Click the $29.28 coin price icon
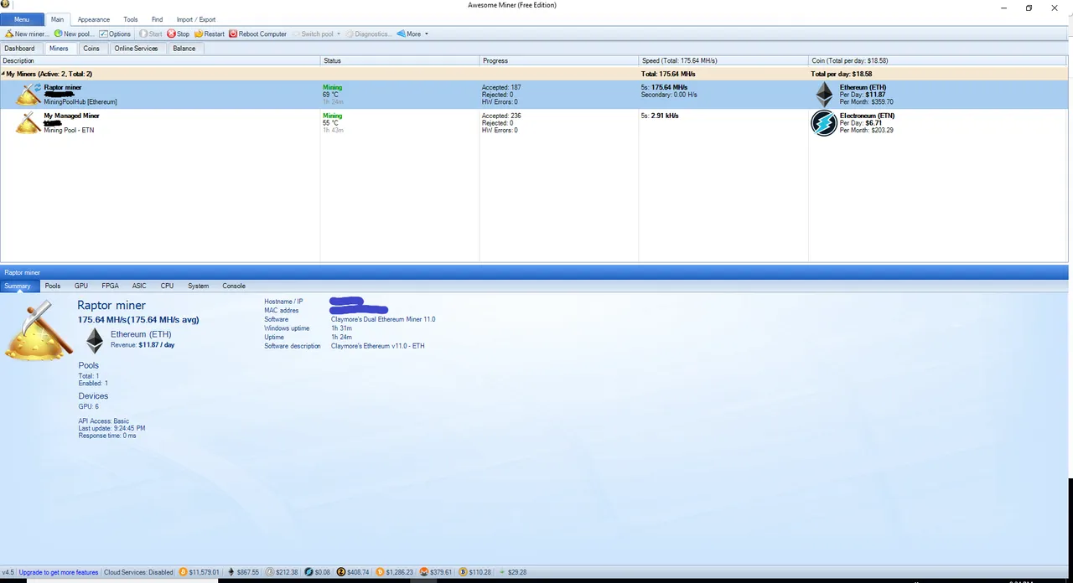1073x583 pixels. point(502,572)
